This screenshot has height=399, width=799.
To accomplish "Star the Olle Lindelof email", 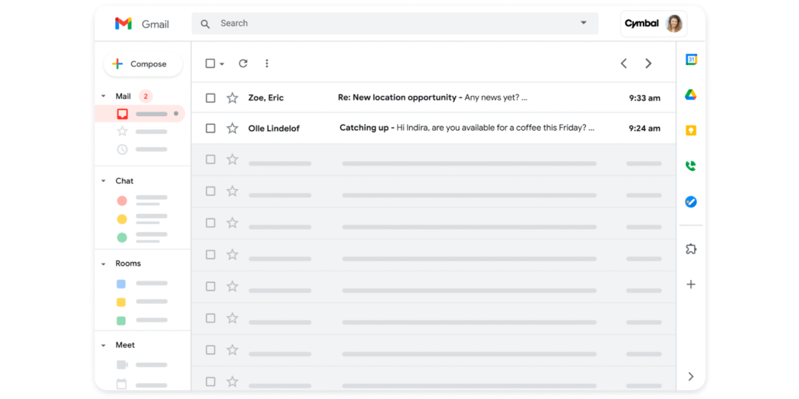I will click(x=232, y=129).
